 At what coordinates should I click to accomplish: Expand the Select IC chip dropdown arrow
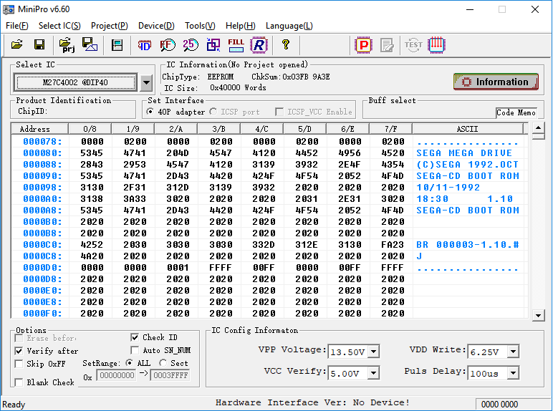146,83
